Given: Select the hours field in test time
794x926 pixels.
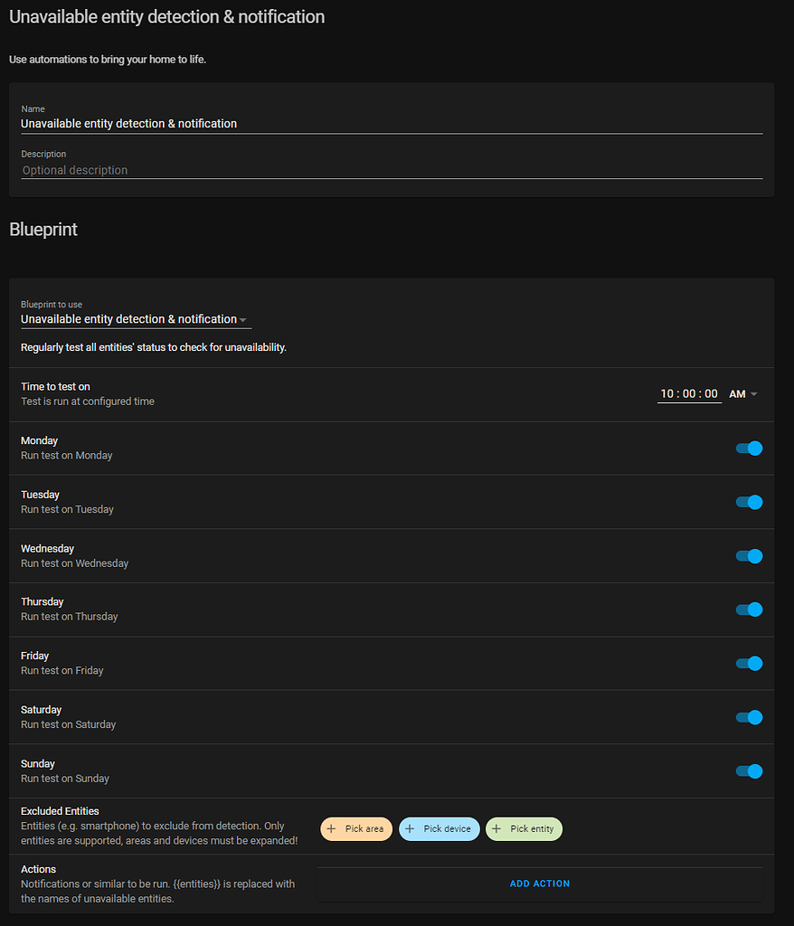Looking at the screenshot, I should click(x=666, y=393).
